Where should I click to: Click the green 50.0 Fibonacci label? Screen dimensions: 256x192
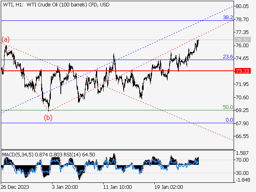point(228,107)
